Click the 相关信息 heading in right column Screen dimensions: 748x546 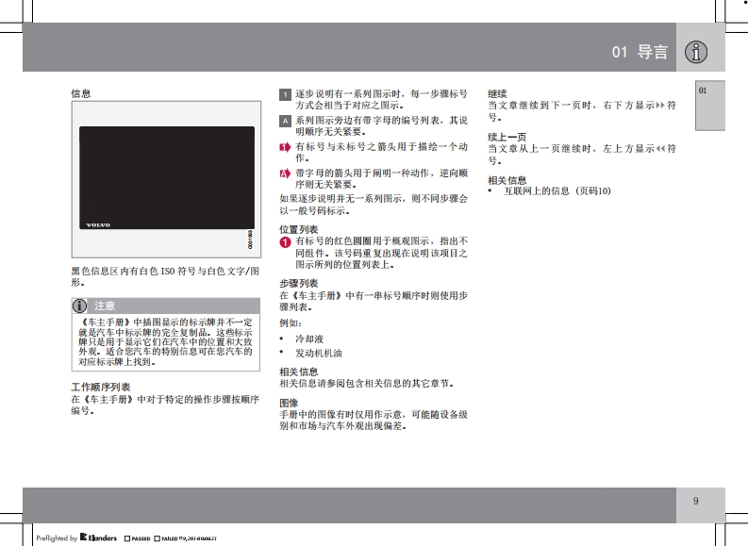click(x=507, y=179)
